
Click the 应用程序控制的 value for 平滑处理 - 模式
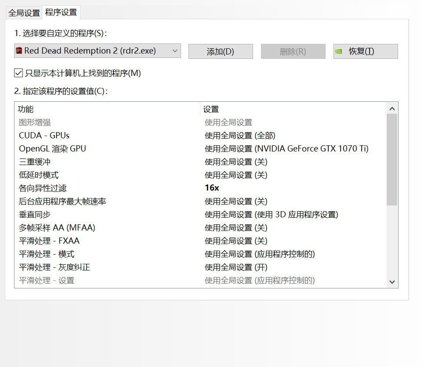tap(260, 254)
